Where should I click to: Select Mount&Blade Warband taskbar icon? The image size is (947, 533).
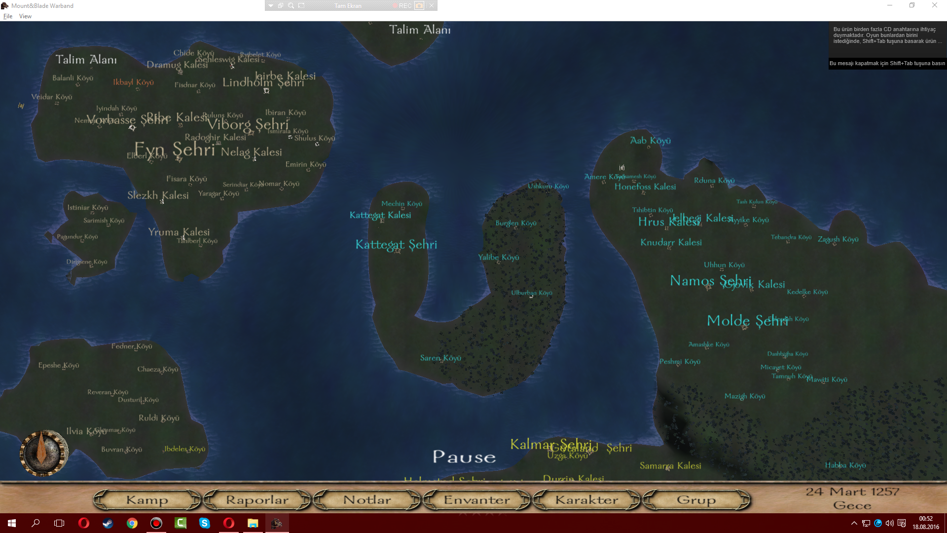[277, 523]
